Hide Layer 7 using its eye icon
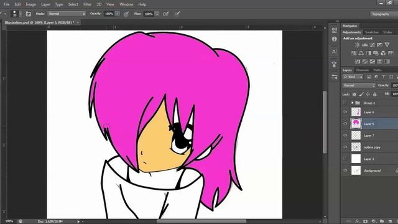The image size is (398, 224). pos(345,136)
